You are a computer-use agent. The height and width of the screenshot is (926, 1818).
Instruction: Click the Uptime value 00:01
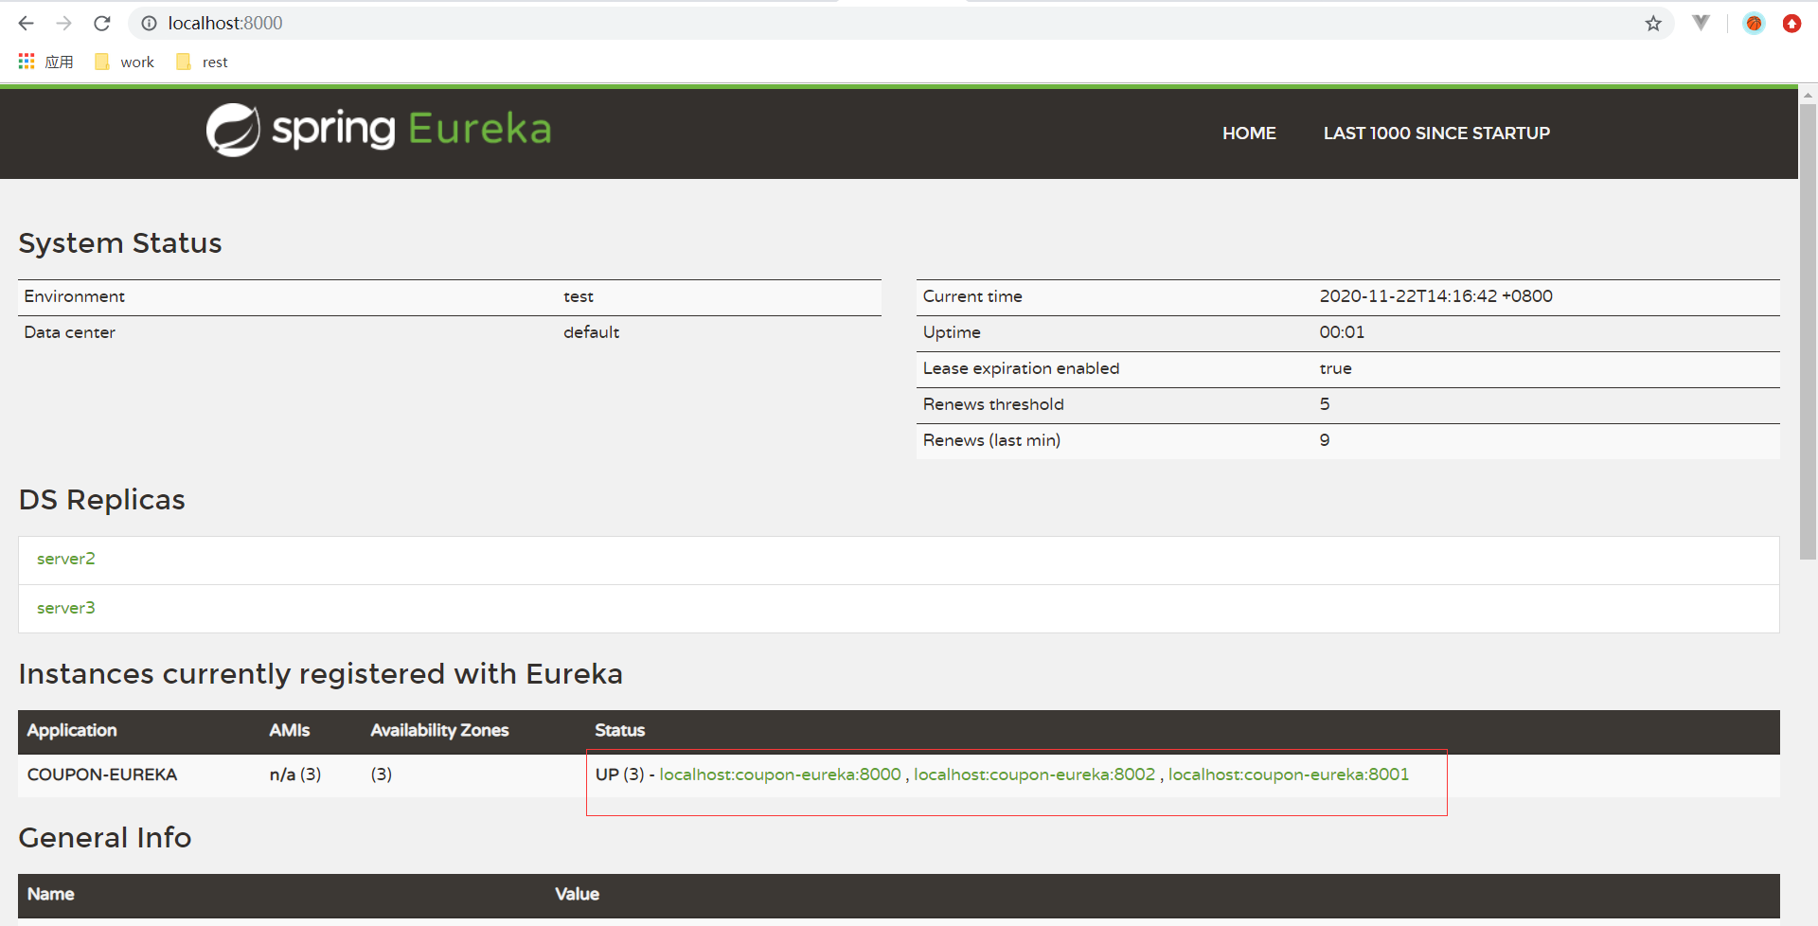click(1342, 332)
